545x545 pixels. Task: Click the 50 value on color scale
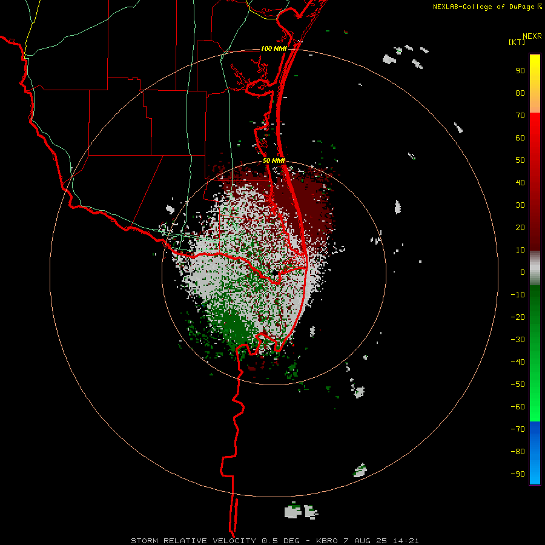point(520,160)
